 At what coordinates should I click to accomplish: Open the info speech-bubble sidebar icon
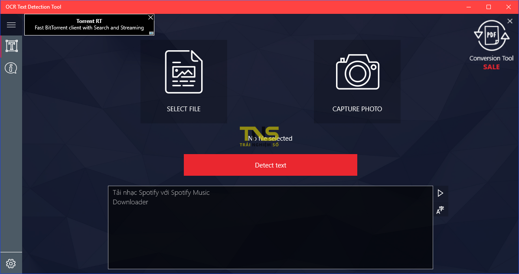(11, 68)
